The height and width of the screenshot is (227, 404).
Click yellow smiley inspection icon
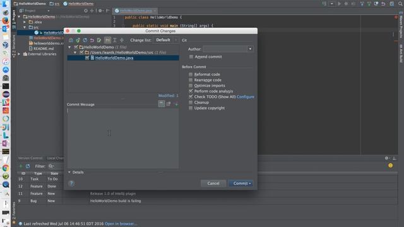click(391, 165)
